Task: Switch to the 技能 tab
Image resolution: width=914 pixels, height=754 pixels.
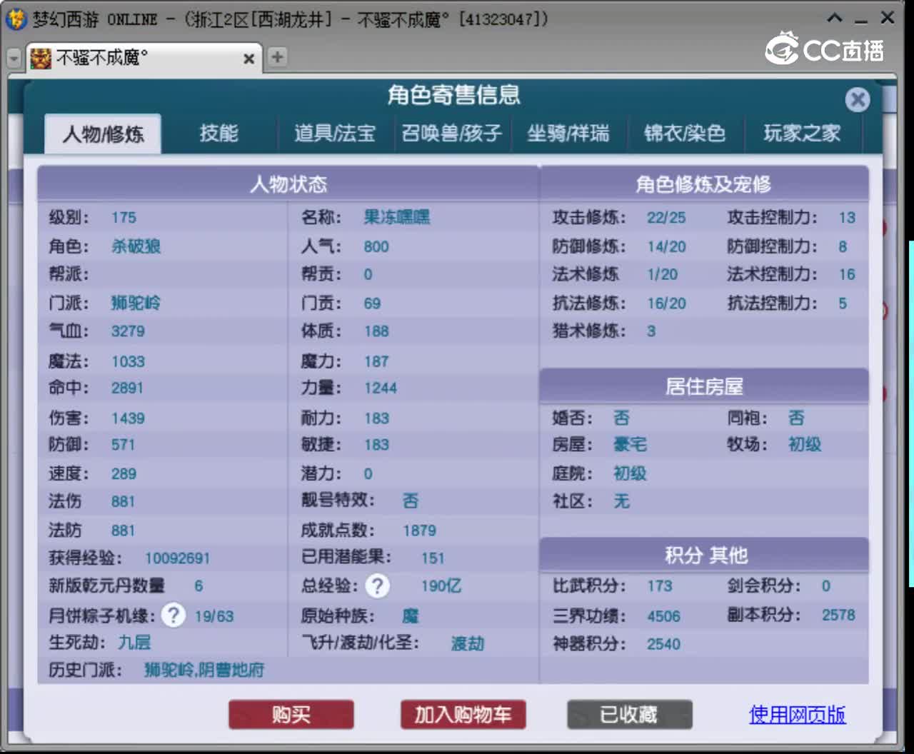Action: pos(219,134)
